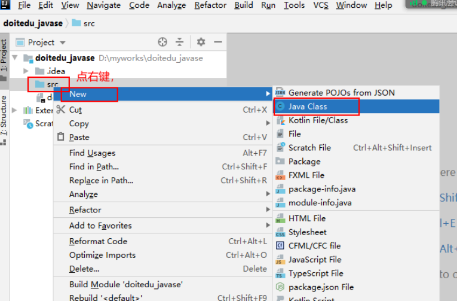Expand the .idea folder arrow

coord(26,71)
